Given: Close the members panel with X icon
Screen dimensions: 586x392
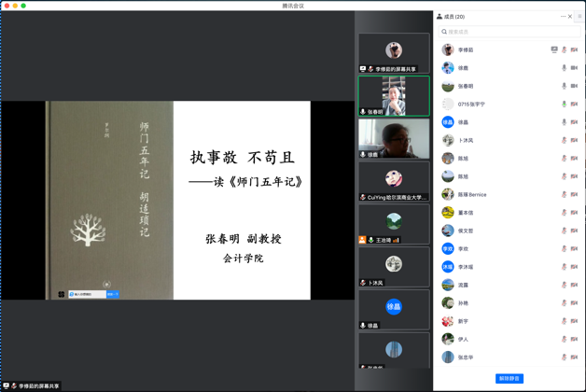Looking at the screenshot, I should tap(570, 17).
